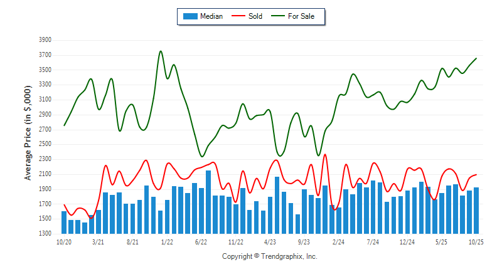Click the blue Median legend swatch

pyautogui.click(x=189, y=16)
